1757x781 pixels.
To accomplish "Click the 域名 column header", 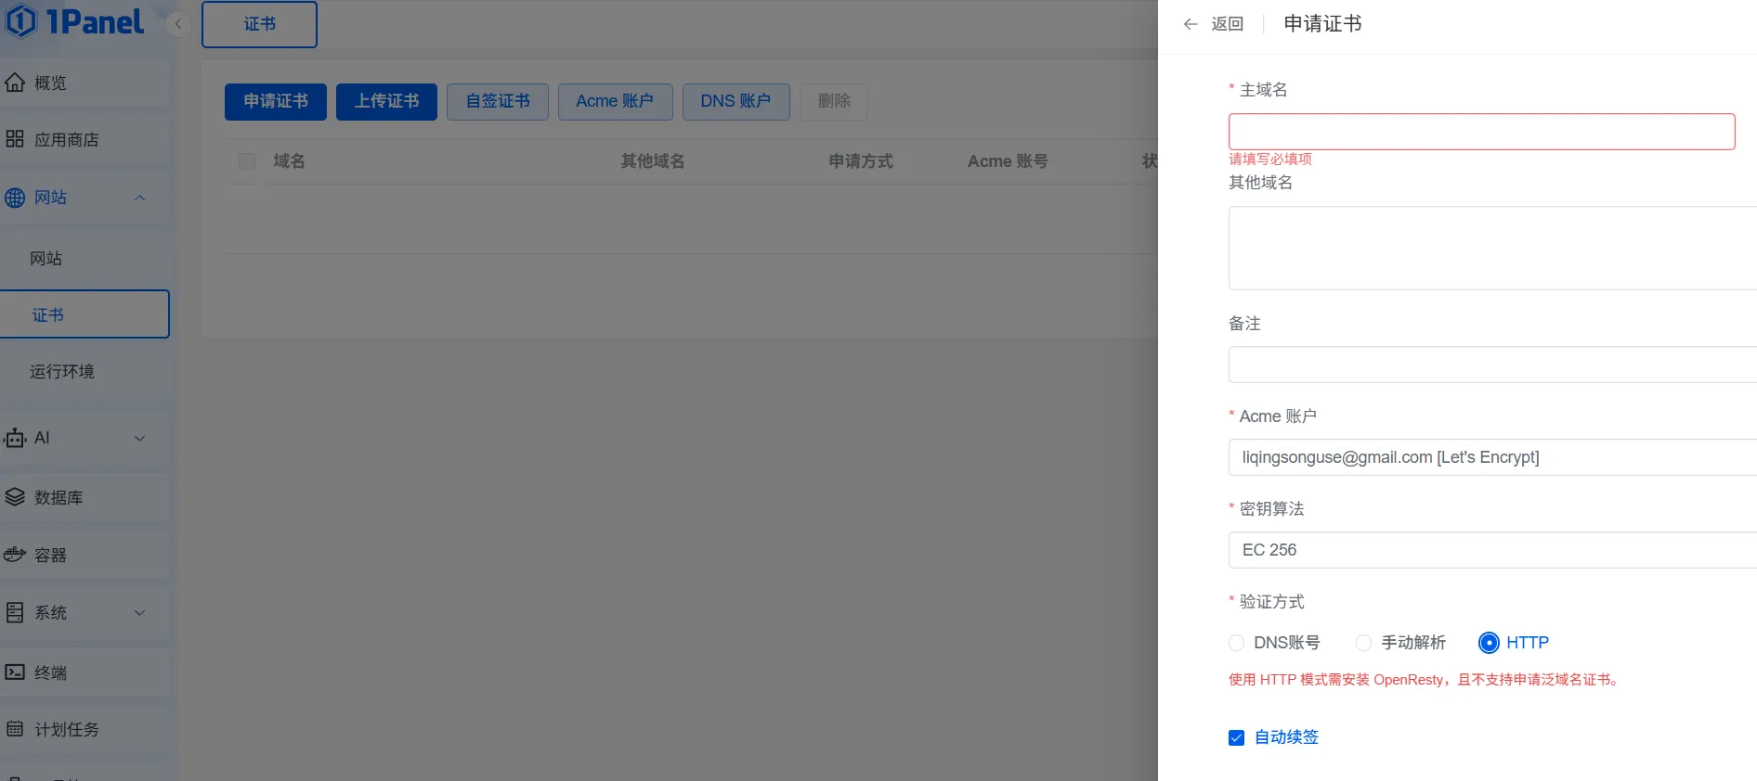I will 289,161.
